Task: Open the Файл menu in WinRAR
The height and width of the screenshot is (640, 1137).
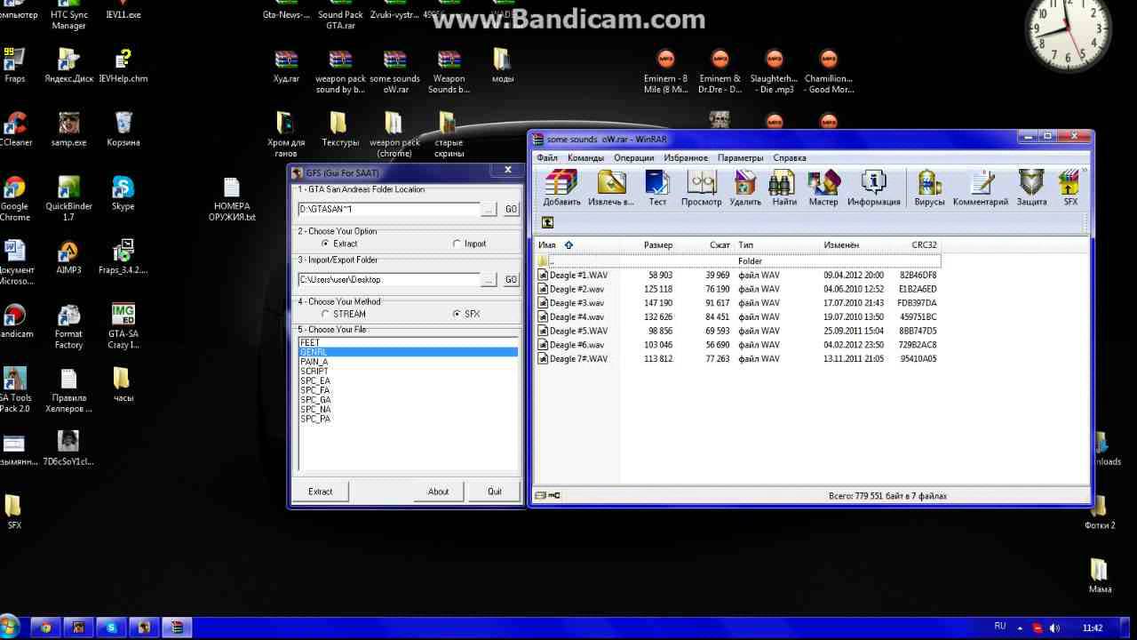Action: point(547,157)
